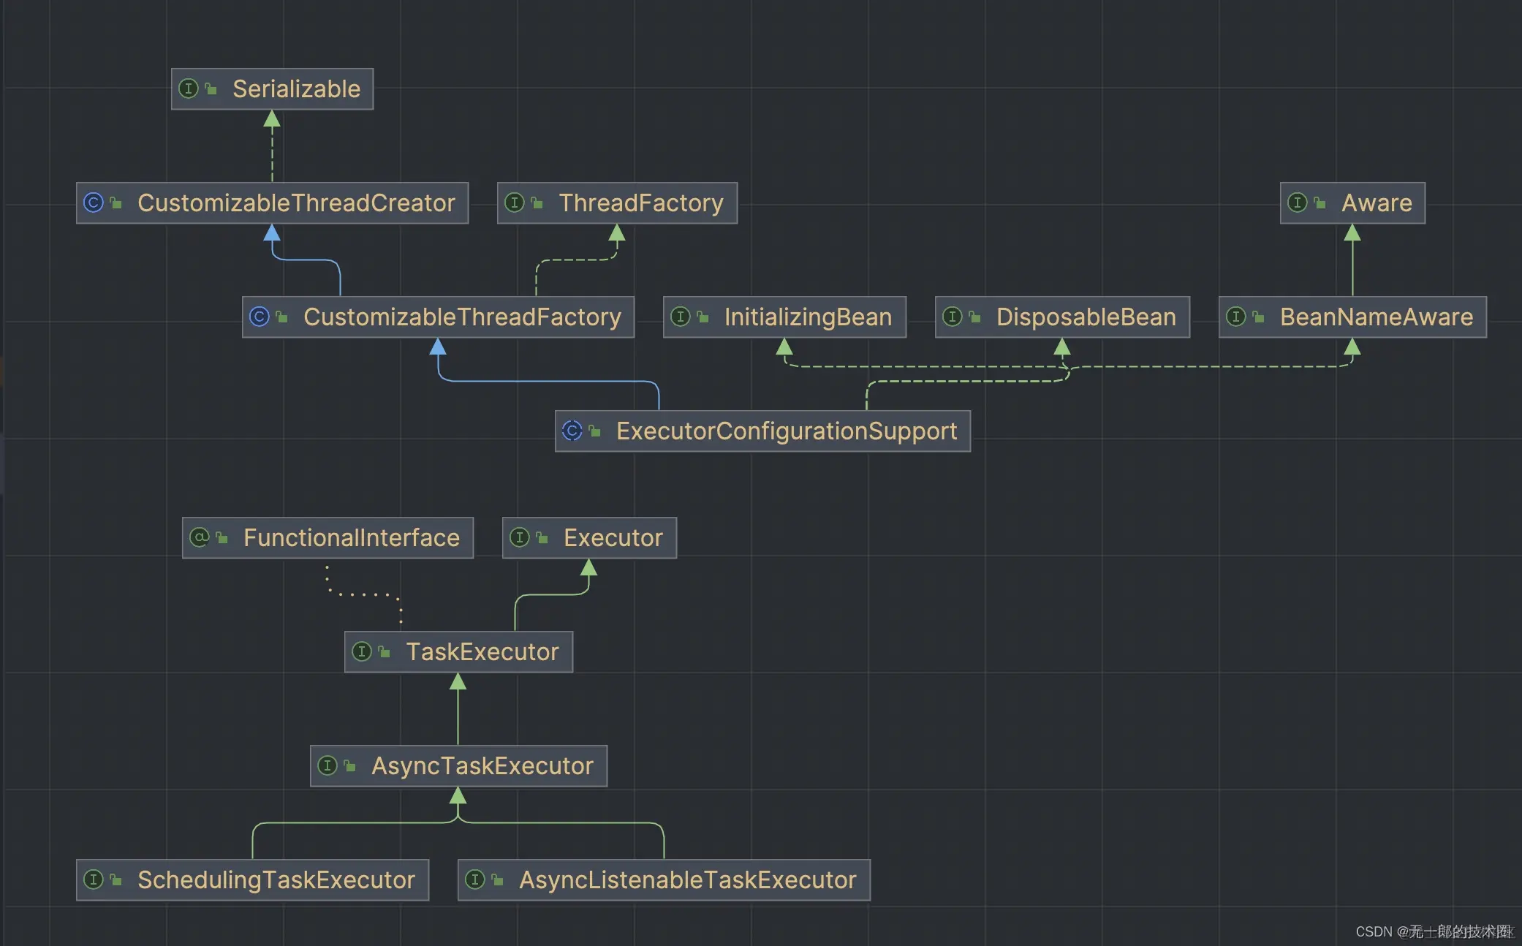Click green visibility lock icon on Aware node

(x=1320, y=203)
